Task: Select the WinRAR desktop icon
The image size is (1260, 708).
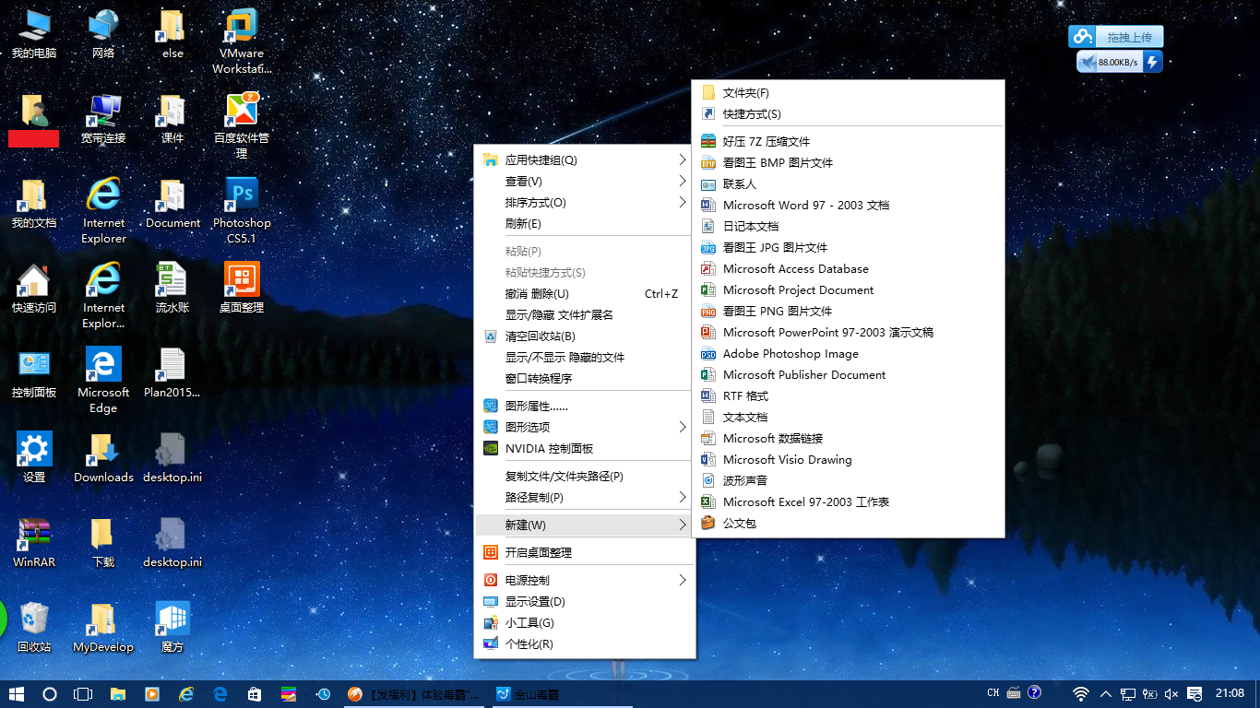Action: click(34, 542)
